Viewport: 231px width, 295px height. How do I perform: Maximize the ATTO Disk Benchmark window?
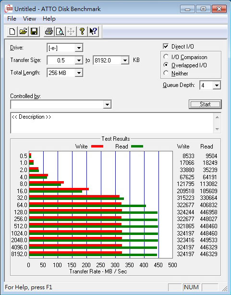(203, 9)
